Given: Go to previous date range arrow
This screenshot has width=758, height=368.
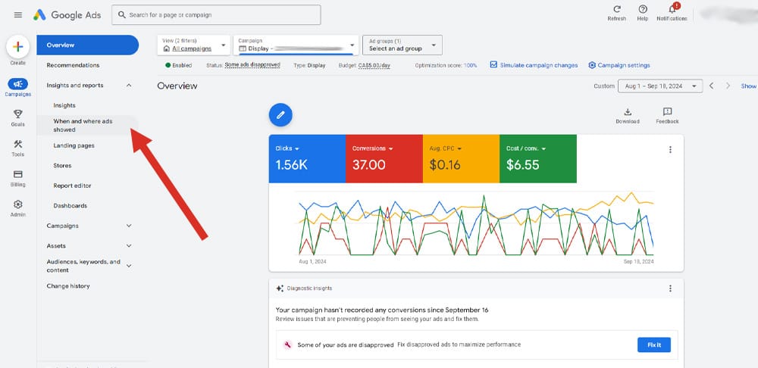Looking at the screenshot, I should tap(711, 86).
